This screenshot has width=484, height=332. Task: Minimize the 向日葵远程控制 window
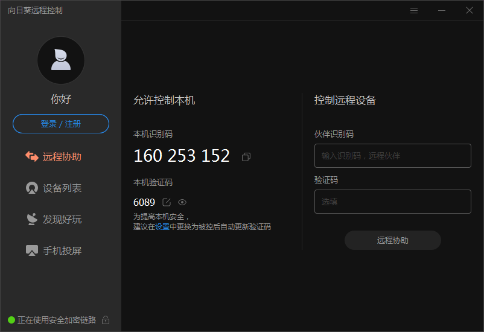click(x=442, y=10)
